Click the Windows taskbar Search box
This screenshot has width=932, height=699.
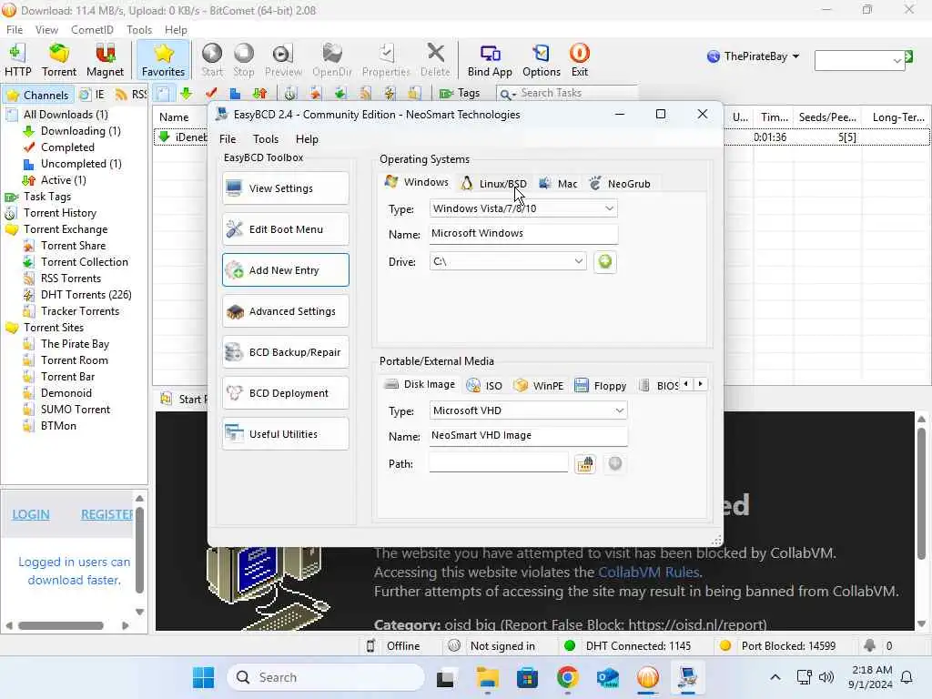pyautogui.click(x=326, y=677)
